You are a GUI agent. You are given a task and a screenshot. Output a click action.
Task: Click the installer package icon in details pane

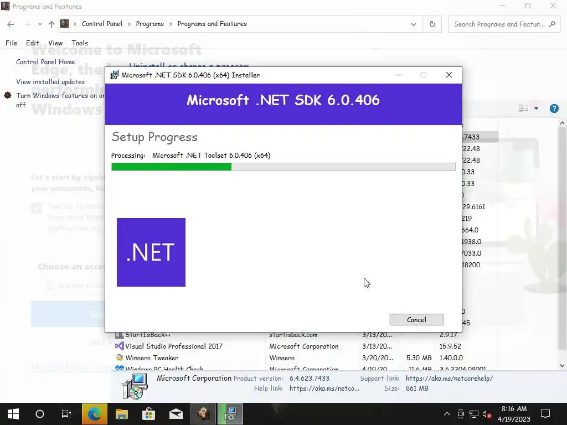point(135,386)
